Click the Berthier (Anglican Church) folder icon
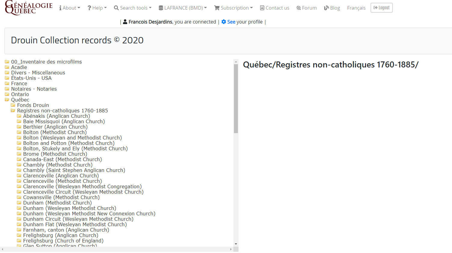Image resolution: width=452 pixels, height=253 pixels. (19, 127)
